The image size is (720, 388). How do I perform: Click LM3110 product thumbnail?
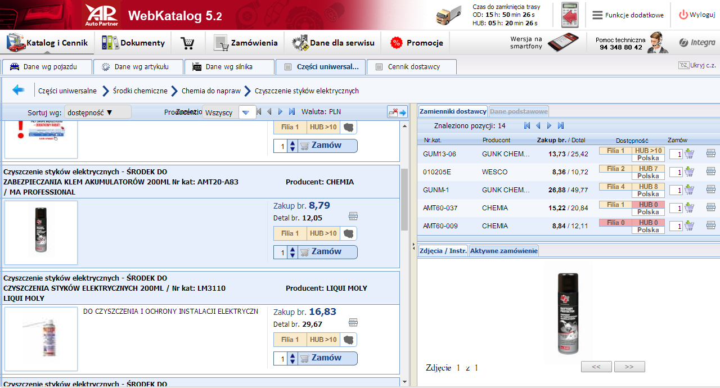[x=41, y=339]
